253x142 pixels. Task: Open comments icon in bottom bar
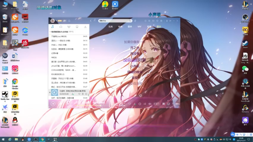point(169,104)
